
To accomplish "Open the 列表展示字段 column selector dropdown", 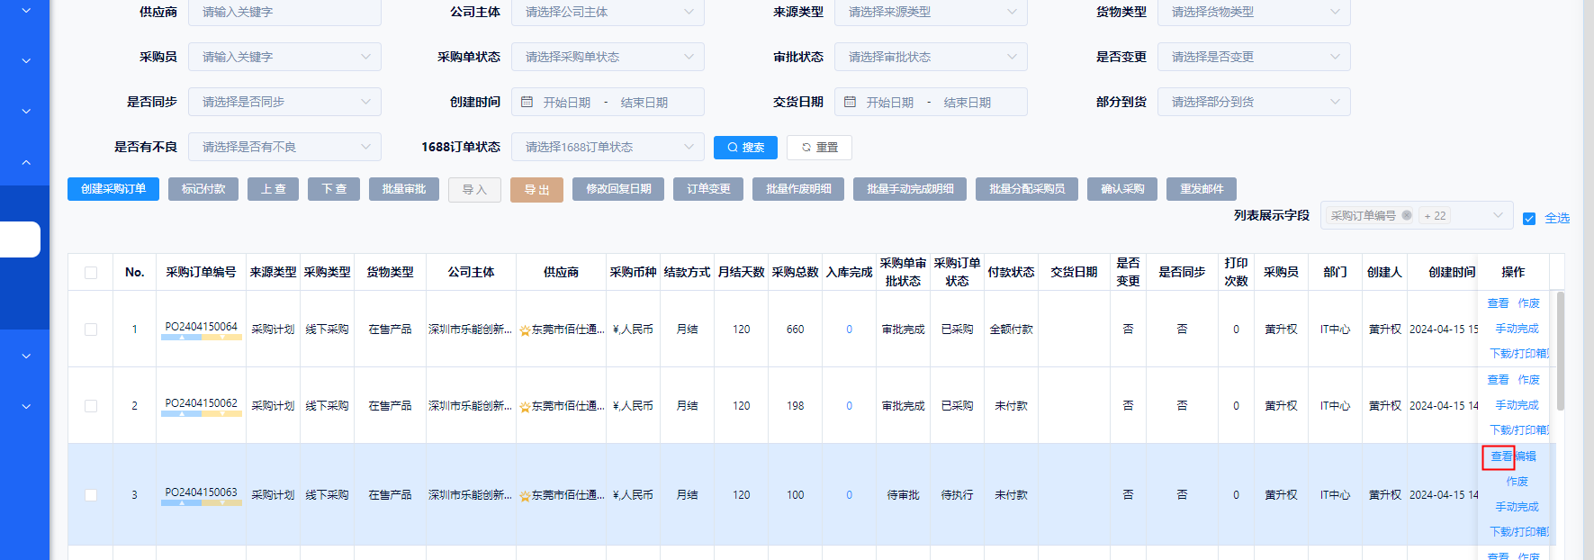I will (x=1497, y=216).
